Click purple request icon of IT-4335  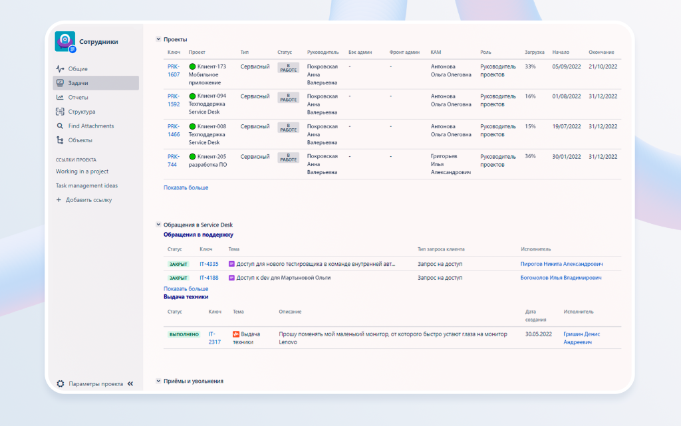click(x=231, y=265)
